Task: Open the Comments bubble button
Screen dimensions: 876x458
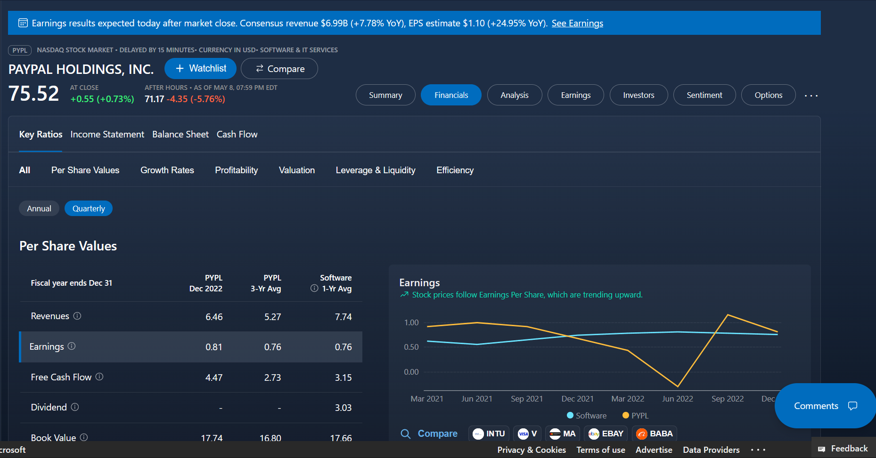Action: click(x=825, y=406)
